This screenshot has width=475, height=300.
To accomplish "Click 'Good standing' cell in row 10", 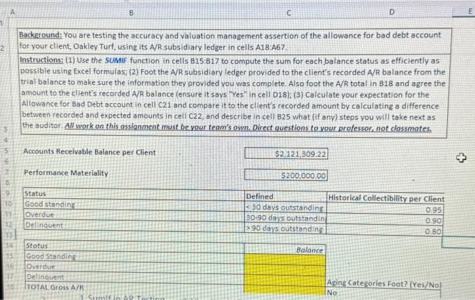I will [134, 204].
